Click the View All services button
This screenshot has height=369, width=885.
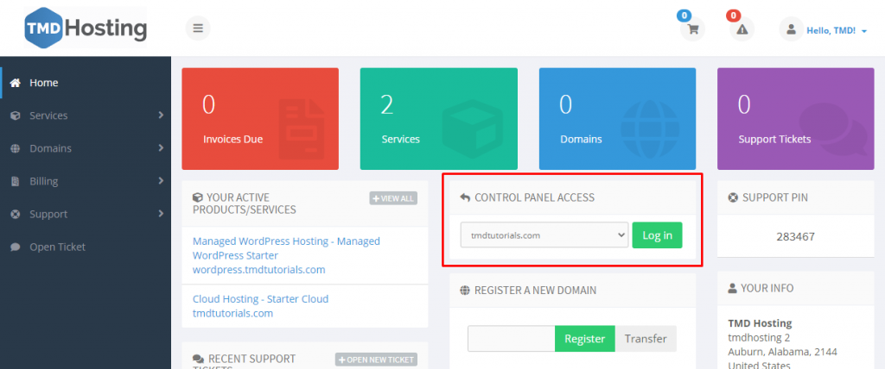(393, 198)
